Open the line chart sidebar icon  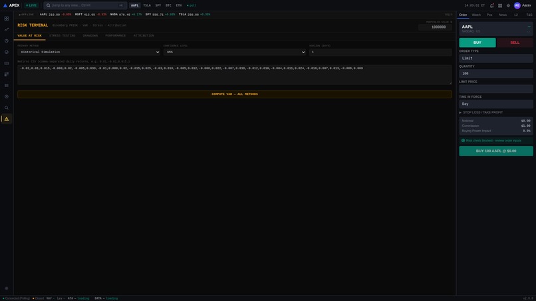click(x=7, y=30)
